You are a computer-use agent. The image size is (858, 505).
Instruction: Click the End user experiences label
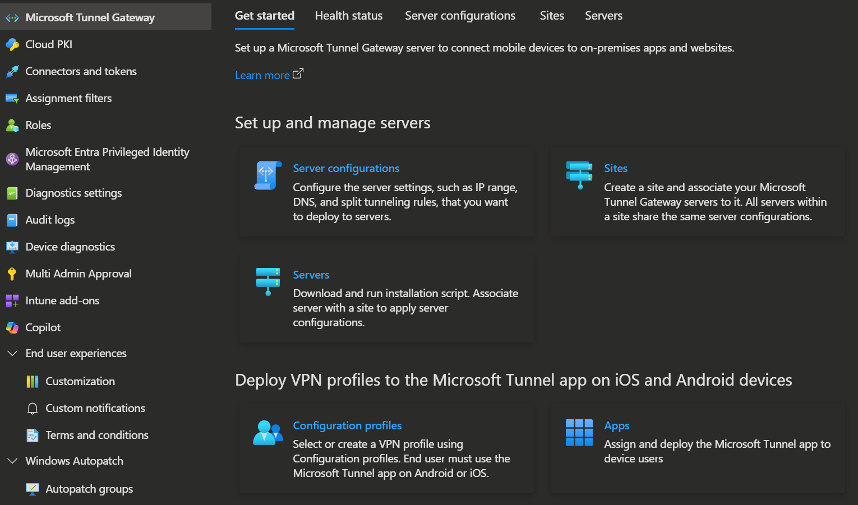[76, 354]
